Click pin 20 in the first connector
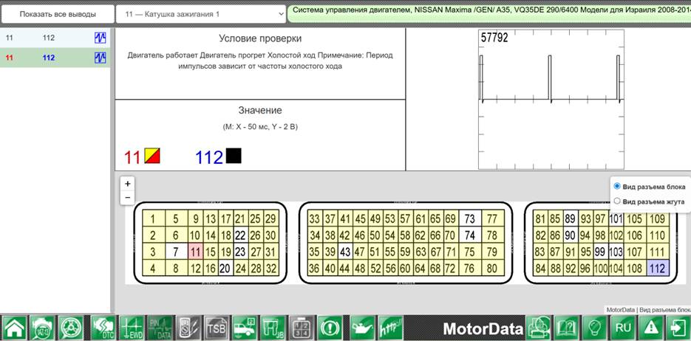Screen dimensions: 691x341 click(x=225, y=268)
